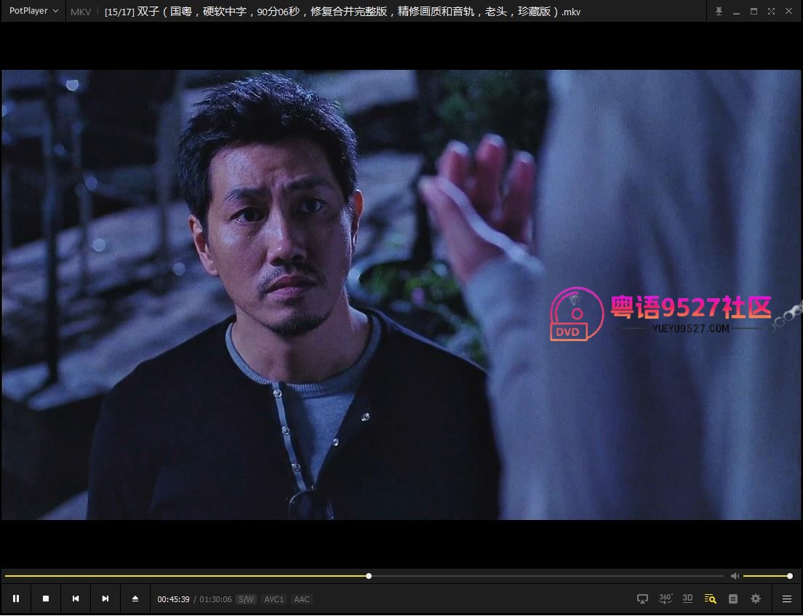
Task: Click the AAC audio codec label
Action: (x=302, y=599)
